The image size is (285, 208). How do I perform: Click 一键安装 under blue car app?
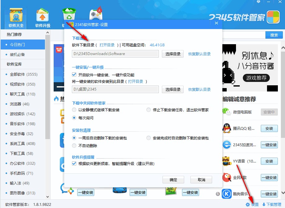pyautogui.click(x=138, y=193)
